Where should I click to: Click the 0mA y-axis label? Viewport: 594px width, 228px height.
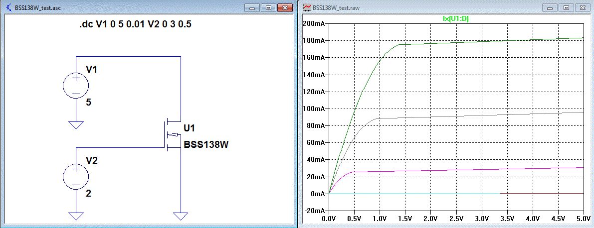coord(318,194)
